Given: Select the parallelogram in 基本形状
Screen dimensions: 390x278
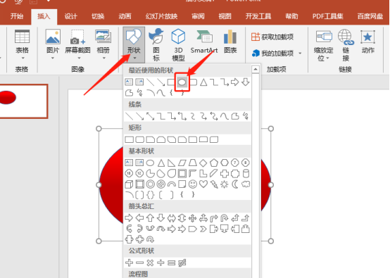Looking at the screenshot, I should click(182, 163).
